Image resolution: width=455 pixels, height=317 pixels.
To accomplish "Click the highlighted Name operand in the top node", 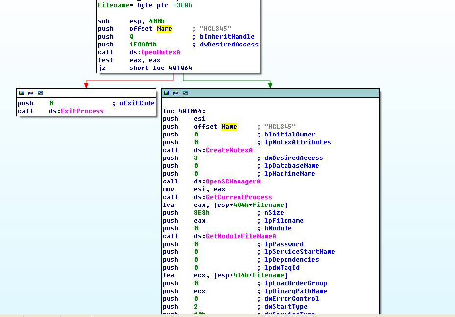I will coord(164,29).
